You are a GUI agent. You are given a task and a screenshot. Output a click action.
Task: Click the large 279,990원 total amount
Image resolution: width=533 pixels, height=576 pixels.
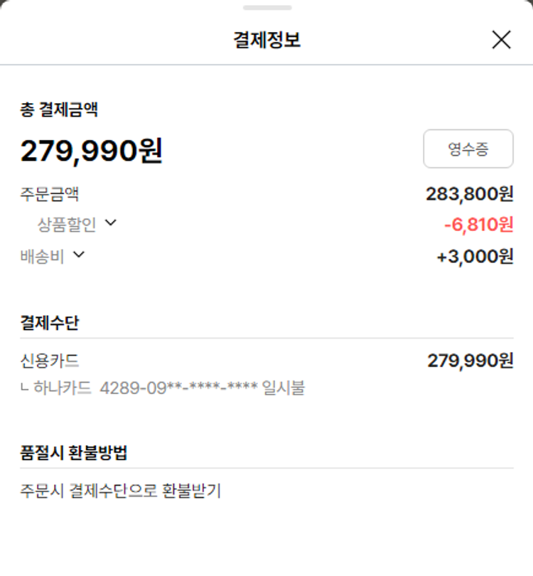point(91,151)
